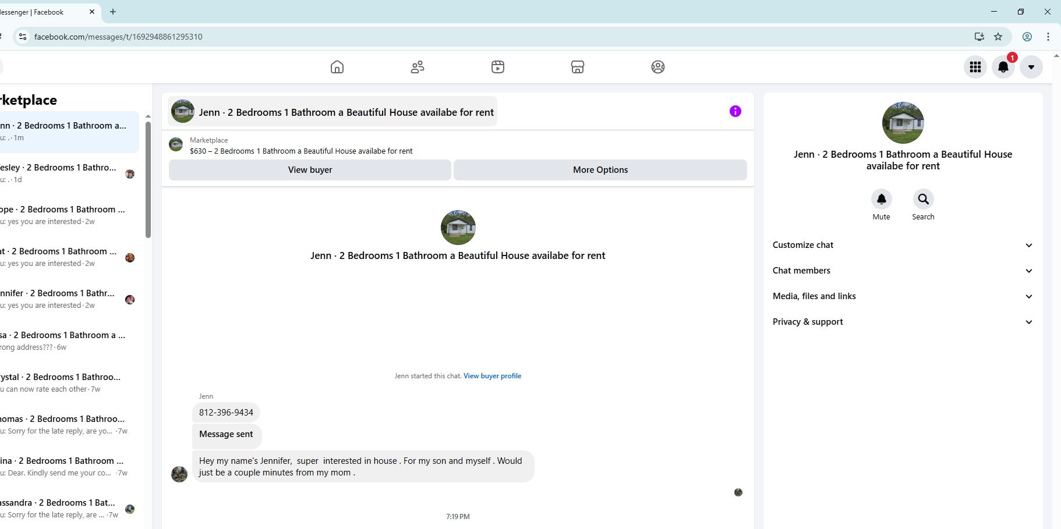Open the 'can now rate each other' conversation
Image resolution: width=1061 pixels, height=529 pixels.
pos(69,383)
